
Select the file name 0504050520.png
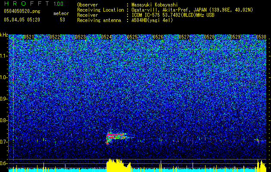(22, 11)
